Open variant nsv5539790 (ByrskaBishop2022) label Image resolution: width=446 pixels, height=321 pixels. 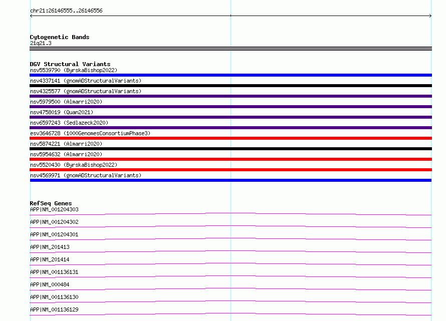[x=74, y=70]
